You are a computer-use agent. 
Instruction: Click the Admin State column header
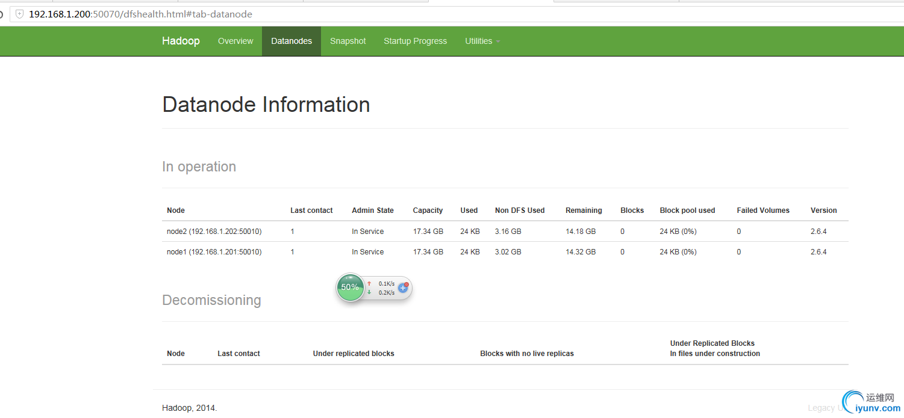[x=373, y=211]
